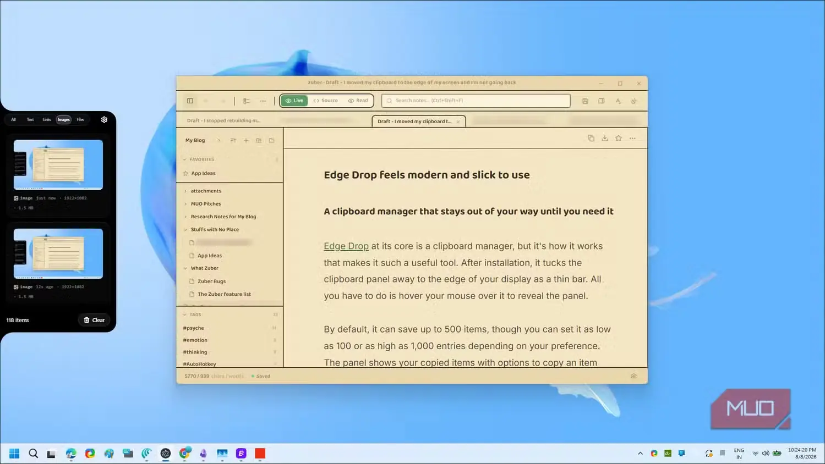
Task: Filter clipboard panel by Text
Action: coord(30,119)
